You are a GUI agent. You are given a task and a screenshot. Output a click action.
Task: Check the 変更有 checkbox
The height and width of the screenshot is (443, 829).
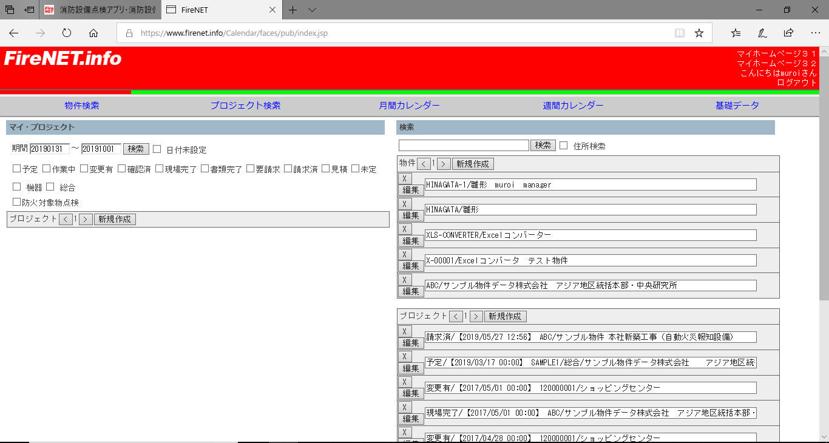pos(84,169)
